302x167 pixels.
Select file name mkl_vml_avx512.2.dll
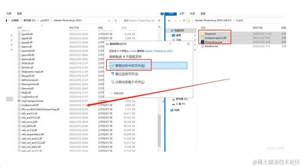click(x=33, y=143)
